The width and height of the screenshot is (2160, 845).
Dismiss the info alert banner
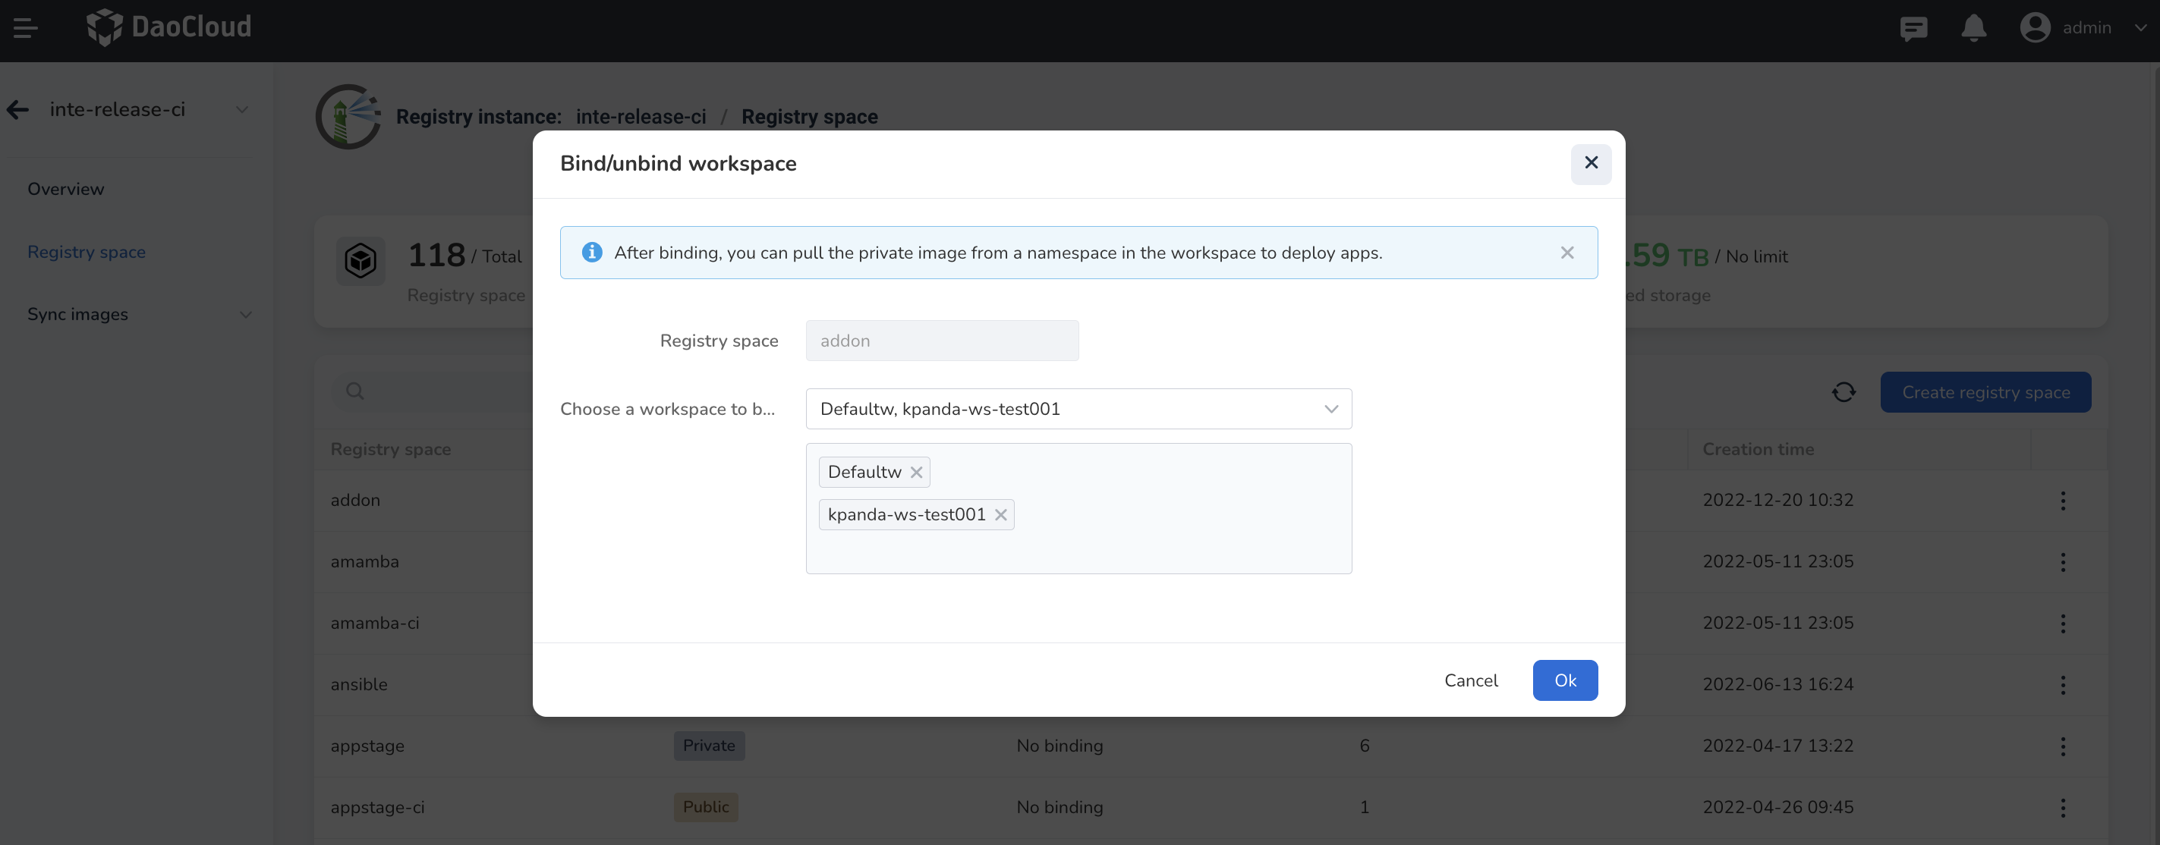1566,253
